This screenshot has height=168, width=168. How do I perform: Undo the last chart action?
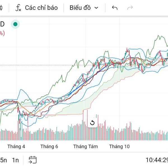point(115,8)
